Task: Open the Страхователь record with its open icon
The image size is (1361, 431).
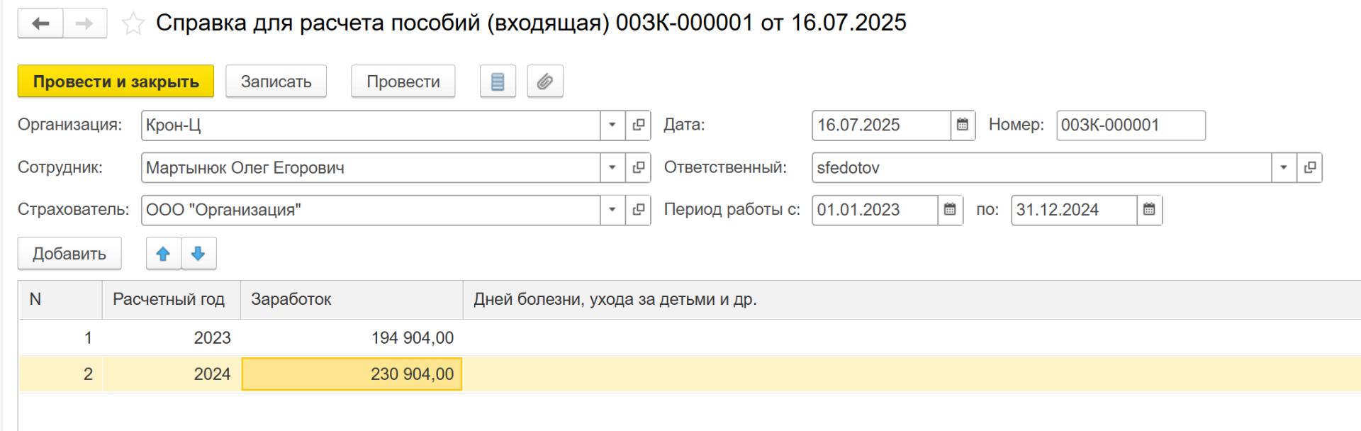Action: [638, 210]
